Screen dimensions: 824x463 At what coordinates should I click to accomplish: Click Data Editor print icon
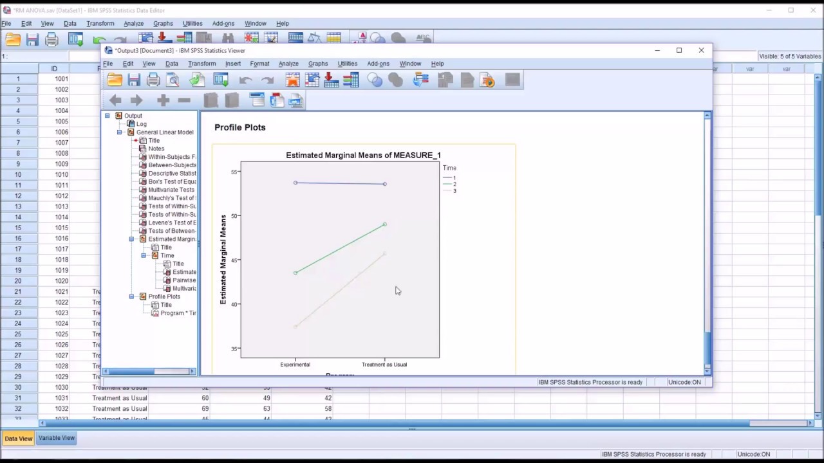pos(51,39)
